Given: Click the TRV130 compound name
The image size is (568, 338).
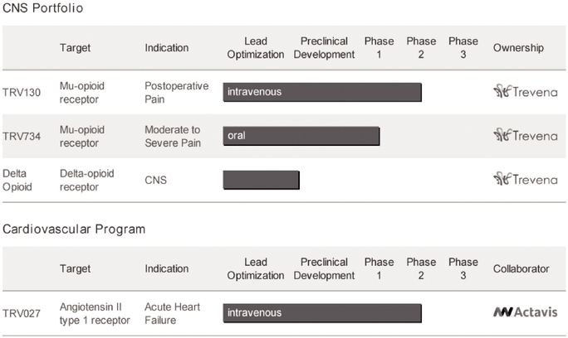Looking at the screenshot, I should coord(22,93).
